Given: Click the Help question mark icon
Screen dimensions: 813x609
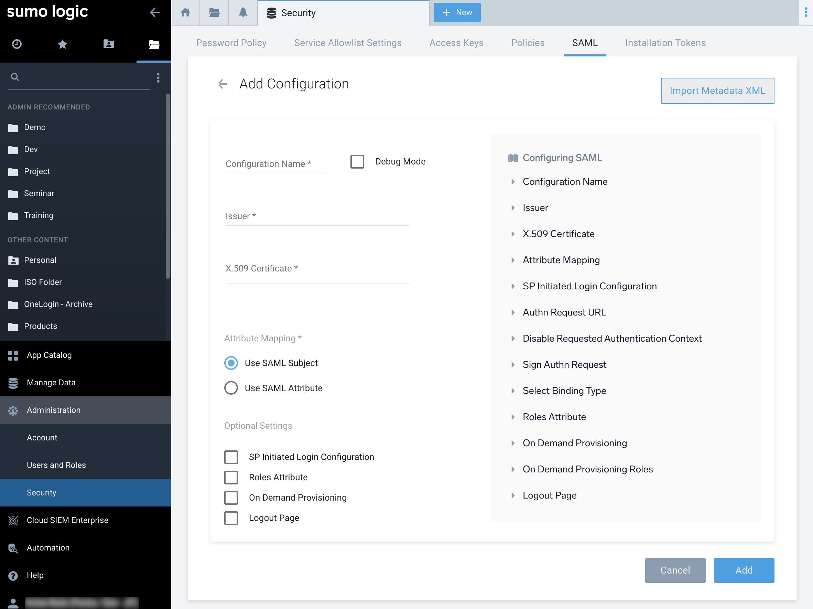Looking at the screenshot, I should (x=13, y=576).
